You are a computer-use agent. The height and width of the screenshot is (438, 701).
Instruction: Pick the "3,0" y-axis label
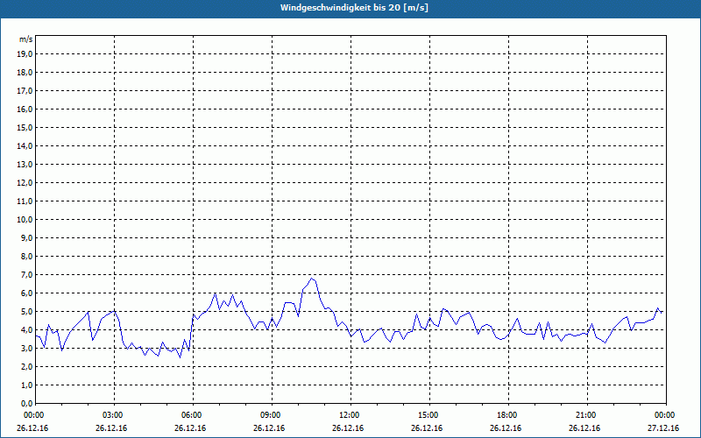tap(26, 348)
